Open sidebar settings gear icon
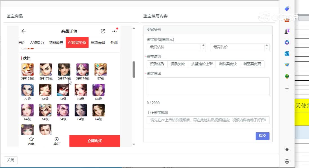 287,161
